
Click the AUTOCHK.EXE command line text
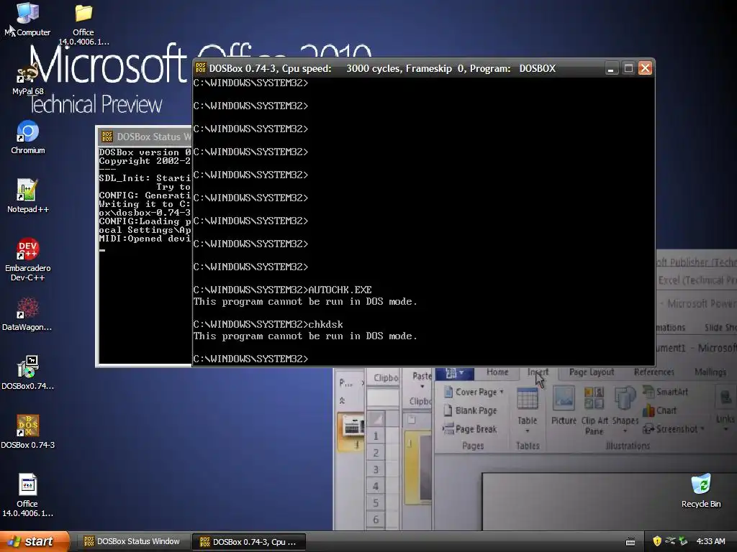(x=340, y=290)
